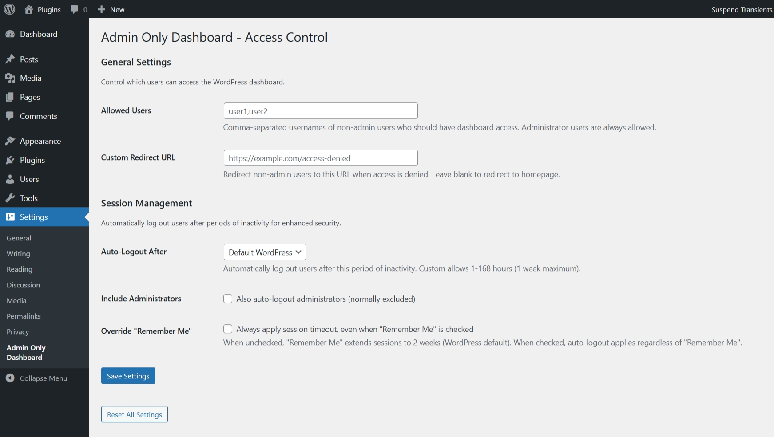Select the Posts pin icon
This screenshot has height=437, width=774.
click(11, 59)
